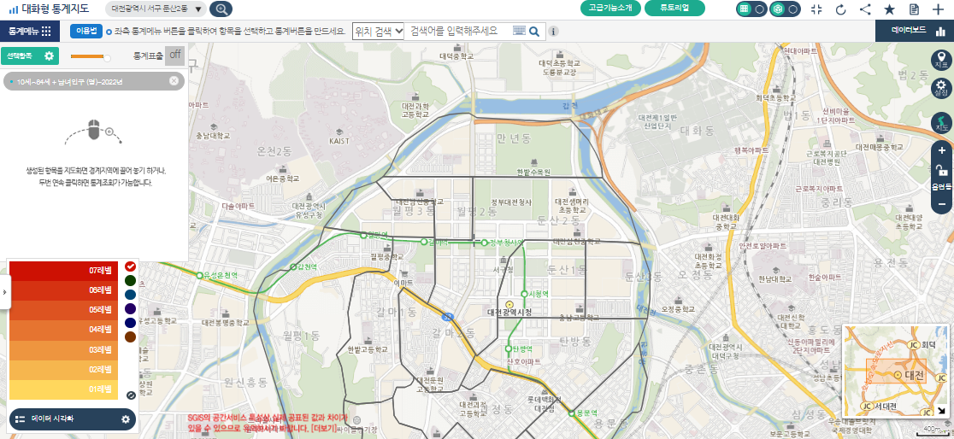This screenshot has width=954, height=439.
Task: Click the report document icon
Action: click(x=914, y=9)
